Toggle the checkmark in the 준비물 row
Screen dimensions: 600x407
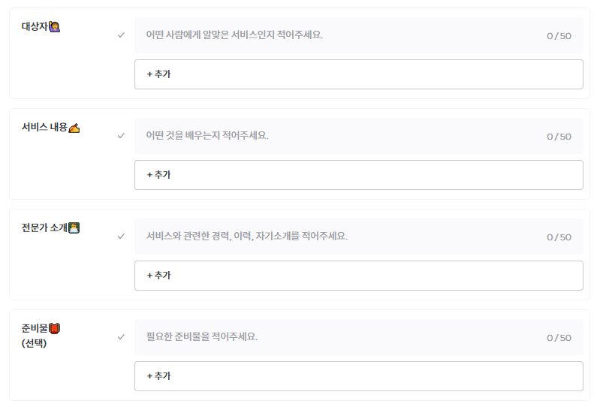tap(121, 337)
